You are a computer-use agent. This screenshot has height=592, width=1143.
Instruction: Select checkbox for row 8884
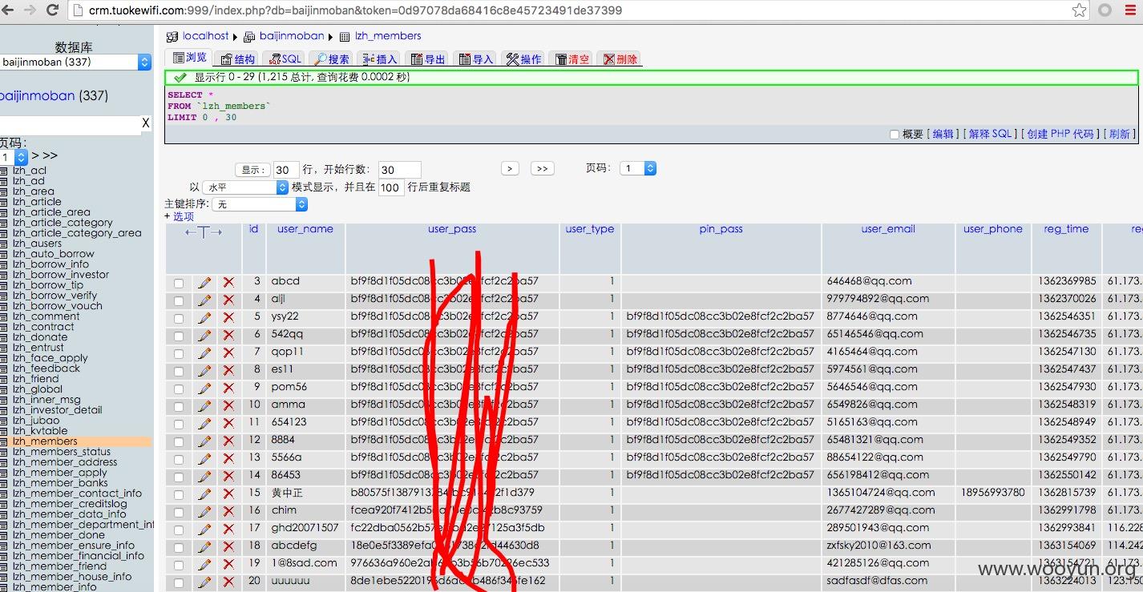(179, 441)
